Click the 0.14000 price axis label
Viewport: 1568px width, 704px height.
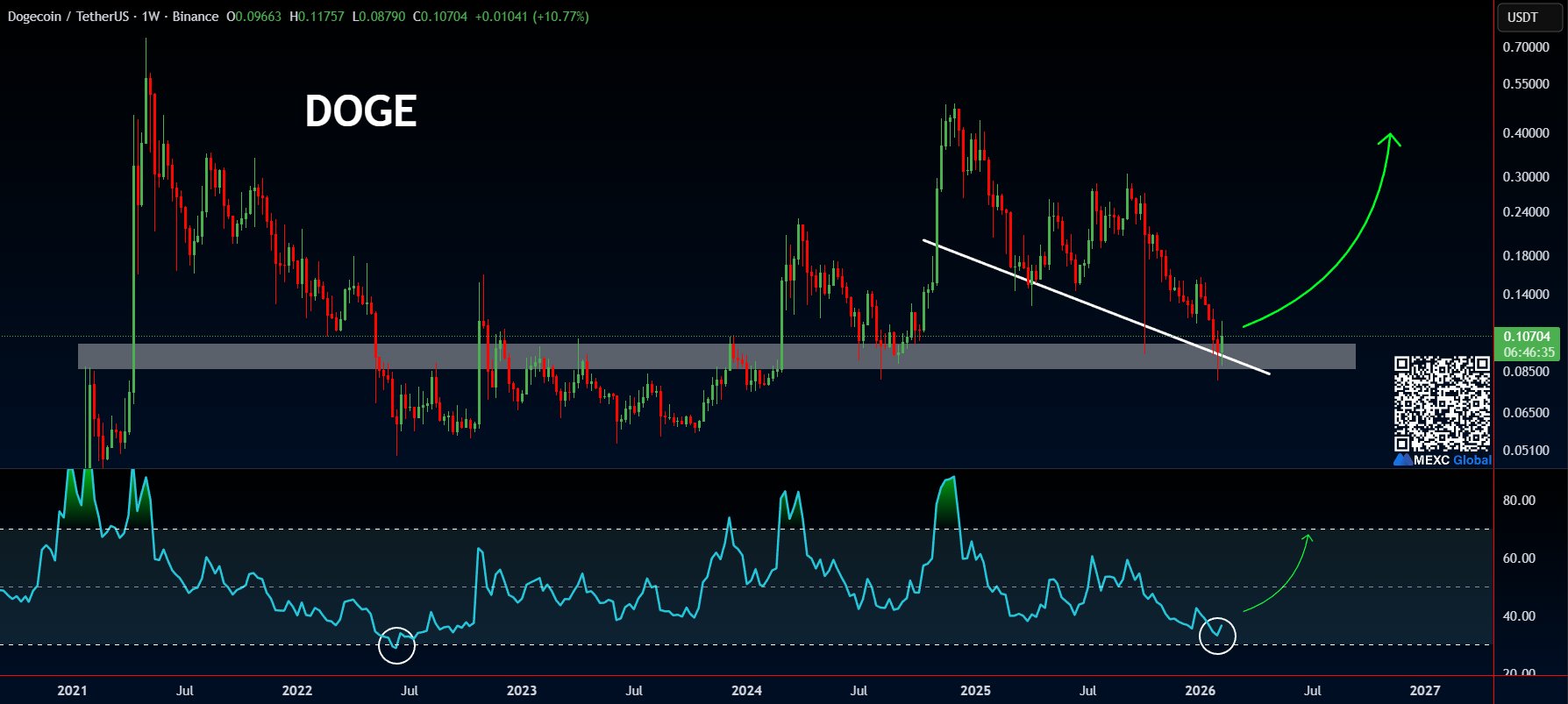[1526, 295]
